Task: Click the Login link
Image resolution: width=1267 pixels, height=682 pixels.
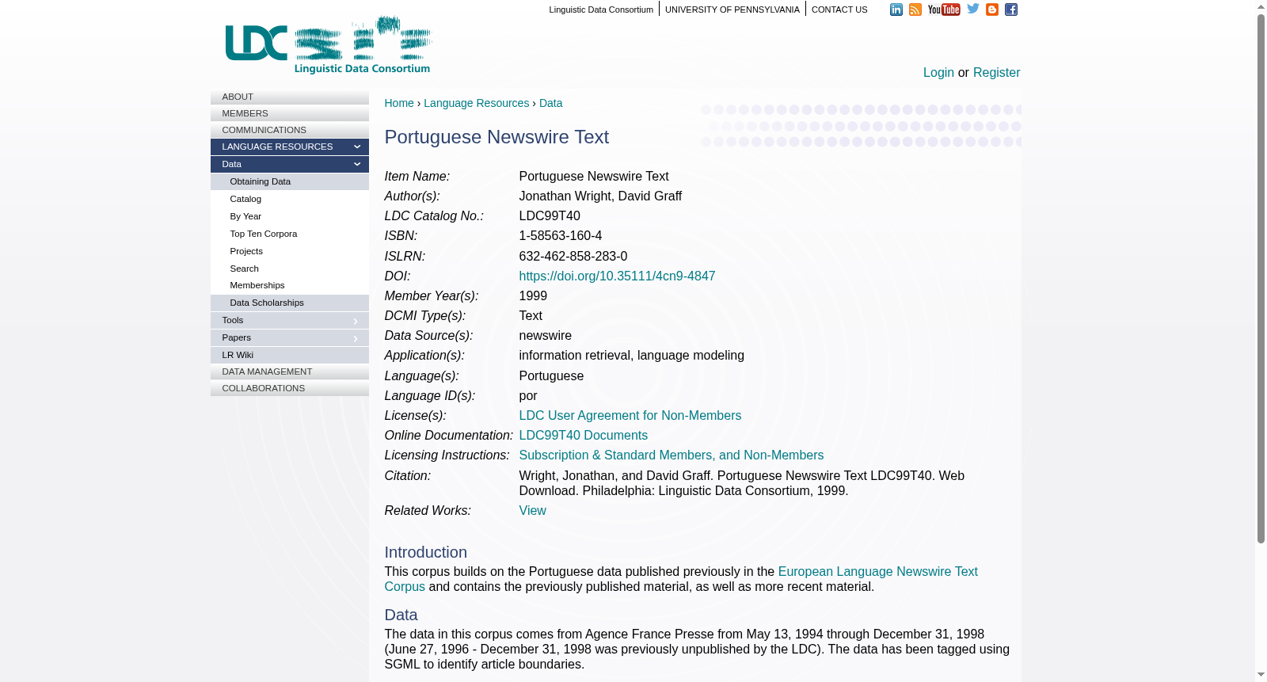Action: (x=938, y=72)
